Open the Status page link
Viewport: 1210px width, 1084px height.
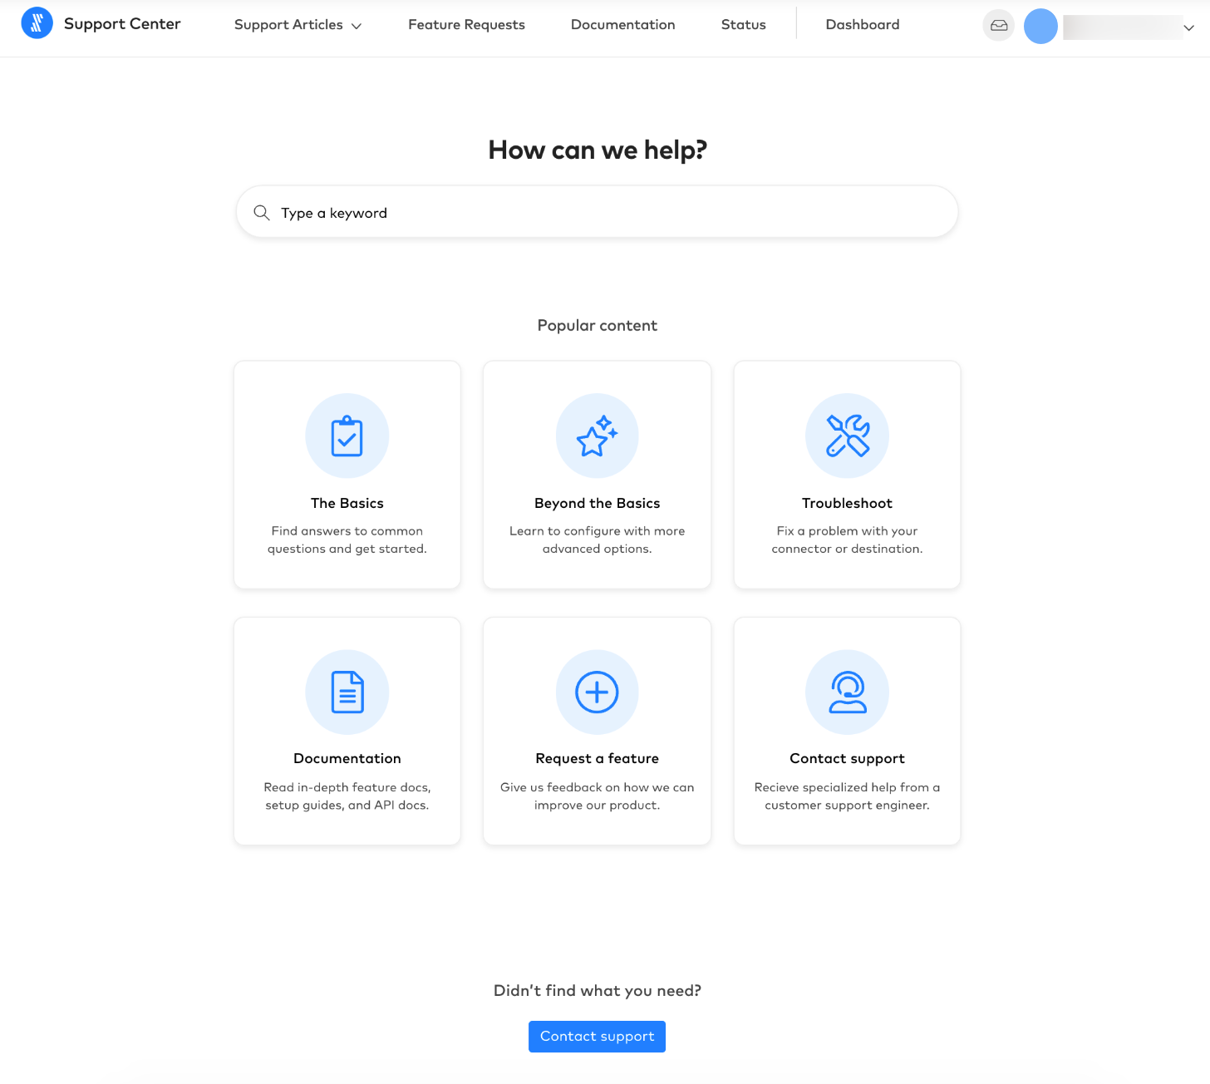[744, 25]
